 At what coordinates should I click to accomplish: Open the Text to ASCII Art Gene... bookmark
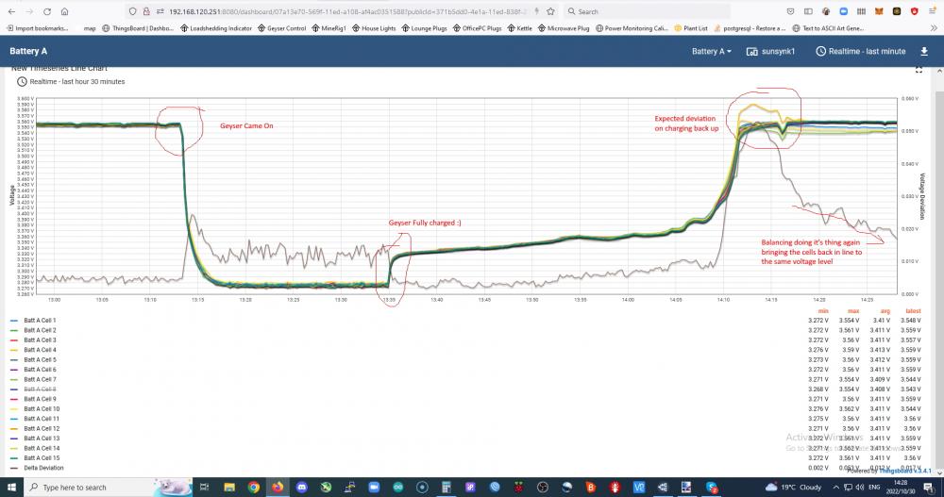pyautogui.click(x=829, y=28)
